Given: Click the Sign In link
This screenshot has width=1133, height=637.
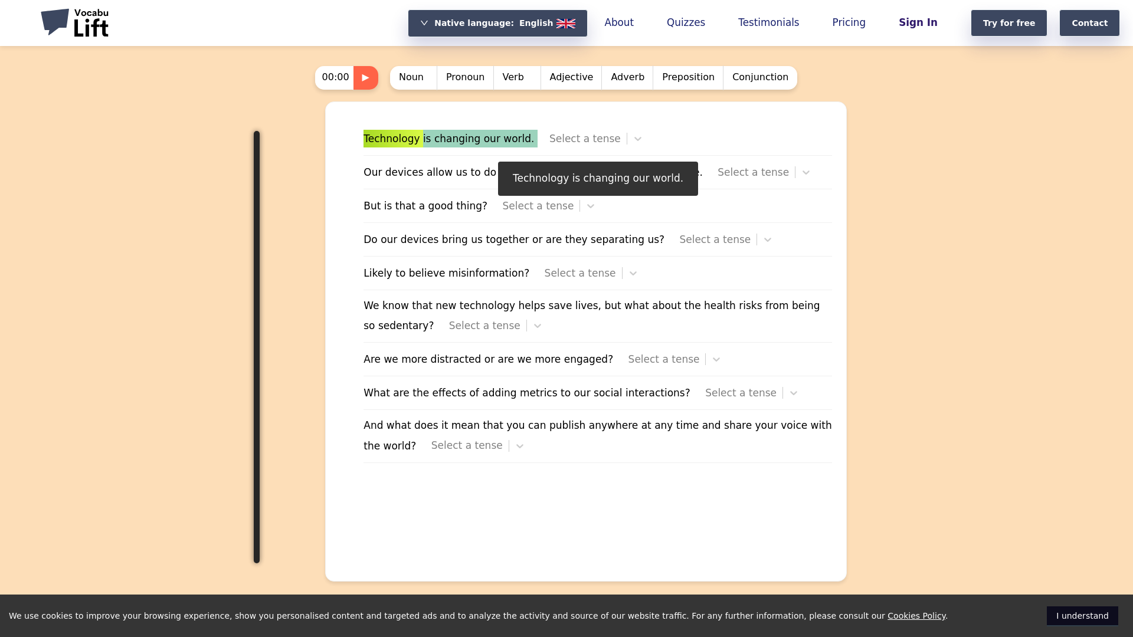Looking at the screenshot, I should pyautogui.click(x=918, y=22).
